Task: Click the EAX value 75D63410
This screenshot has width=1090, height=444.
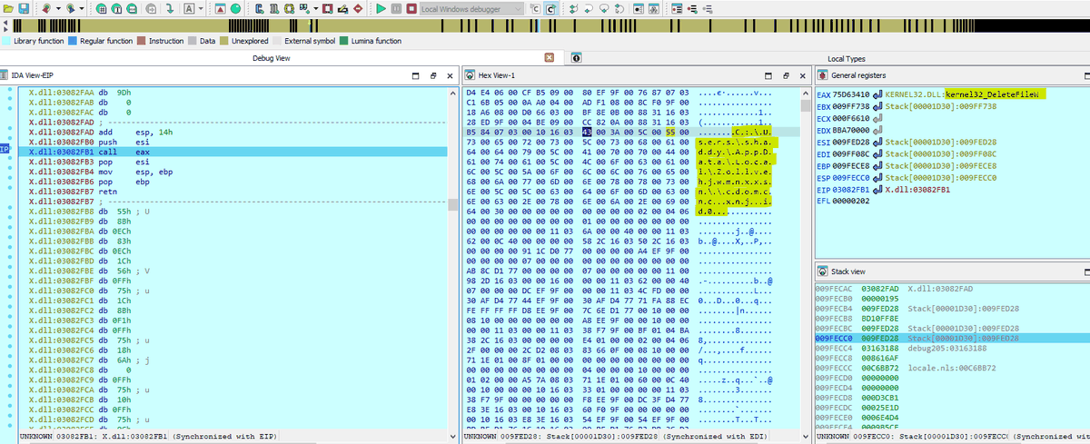Action: click(853, 94)
